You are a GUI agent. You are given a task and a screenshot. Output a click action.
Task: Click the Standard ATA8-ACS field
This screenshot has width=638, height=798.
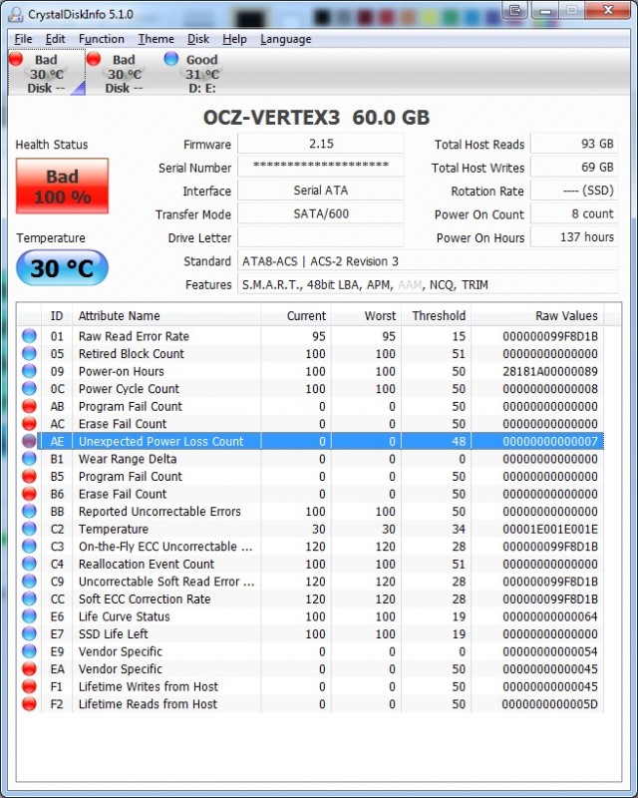(428, 261)
